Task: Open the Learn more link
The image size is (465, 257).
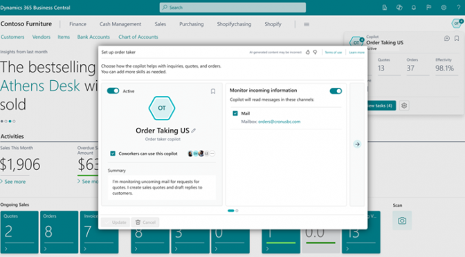Action: (x=356, y=53)
